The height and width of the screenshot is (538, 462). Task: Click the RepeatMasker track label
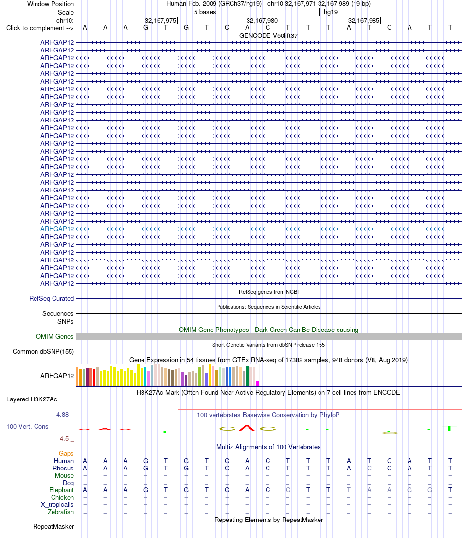(x=53, y=527)
